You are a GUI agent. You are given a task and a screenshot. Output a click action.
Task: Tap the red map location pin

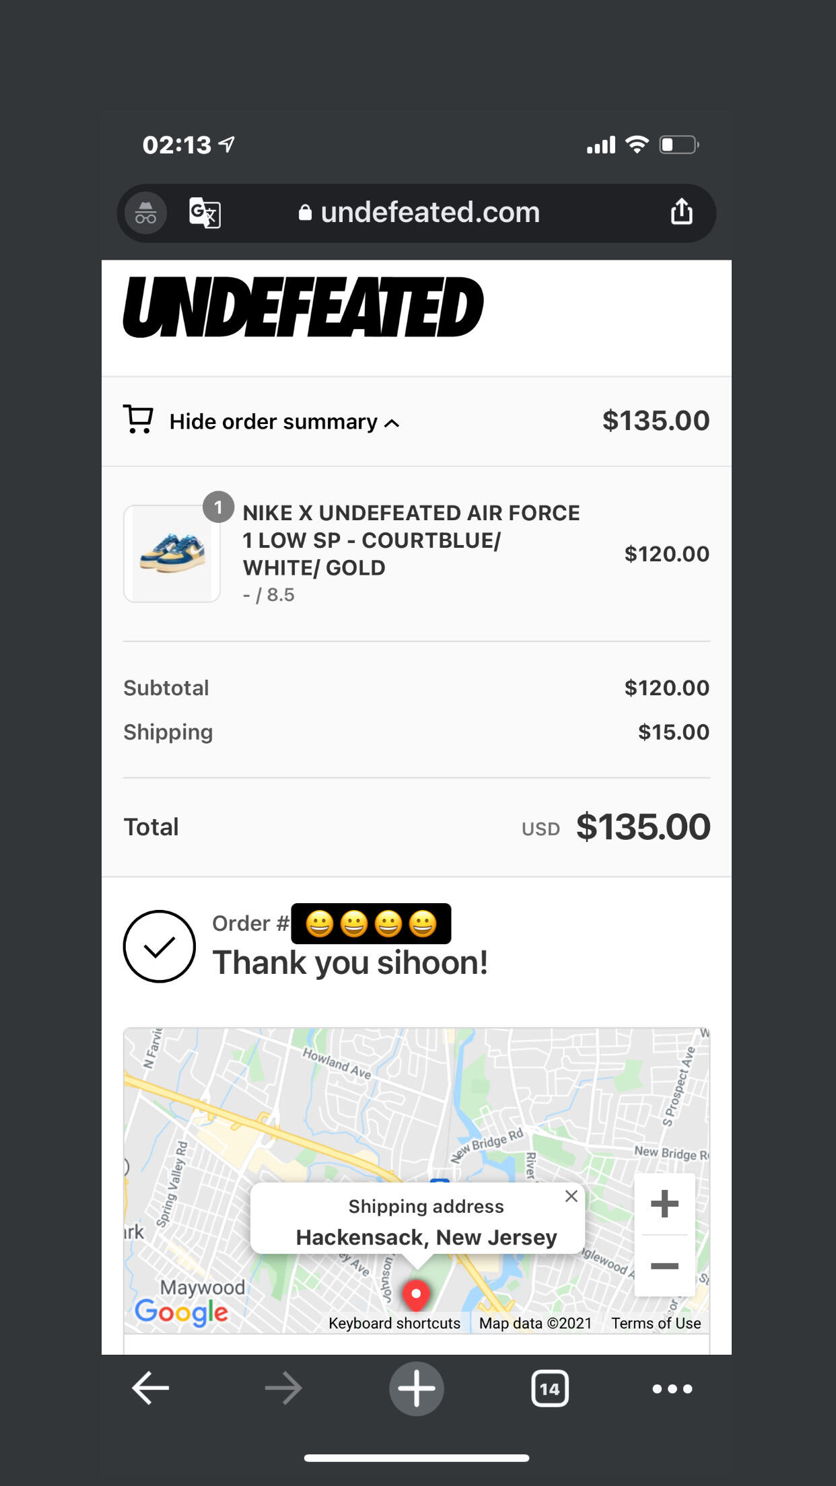(x=416, y=1294)
